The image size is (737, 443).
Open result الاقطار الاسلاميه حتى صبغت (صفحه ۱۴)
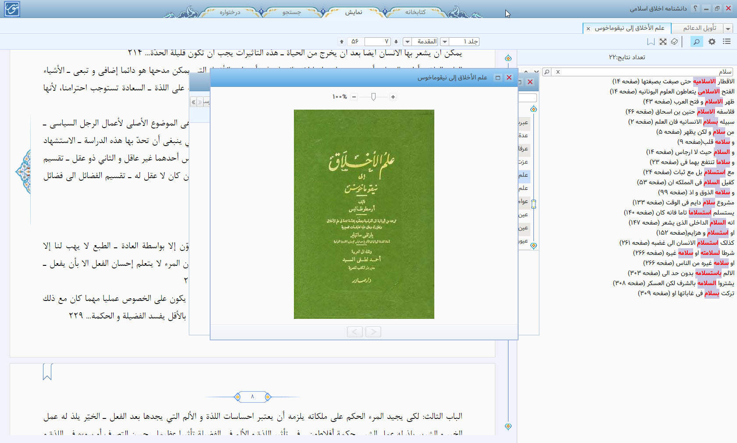(673, 82)
